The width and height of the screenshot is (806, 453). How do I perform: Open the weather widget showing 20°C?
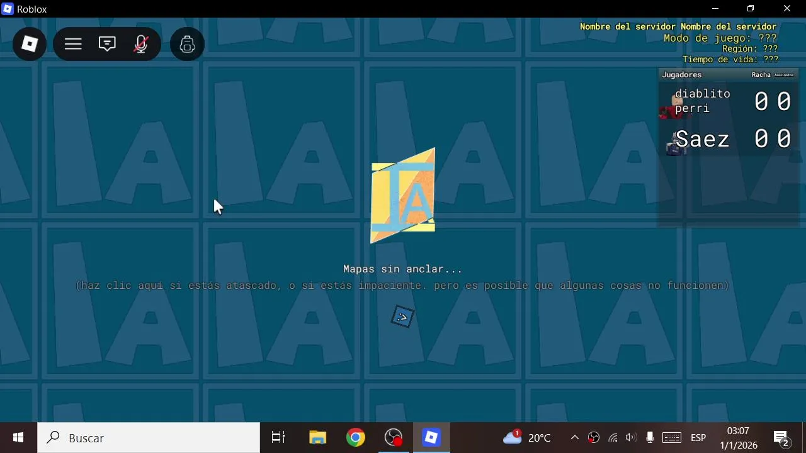527,437
